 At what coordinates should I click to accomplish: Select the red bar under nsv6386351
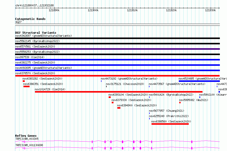27,86
